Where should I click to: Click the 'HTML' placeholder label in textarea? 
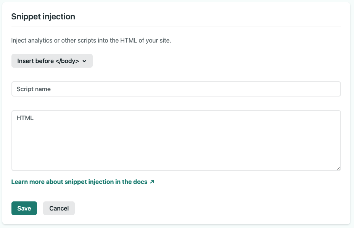tap(25, 118)
